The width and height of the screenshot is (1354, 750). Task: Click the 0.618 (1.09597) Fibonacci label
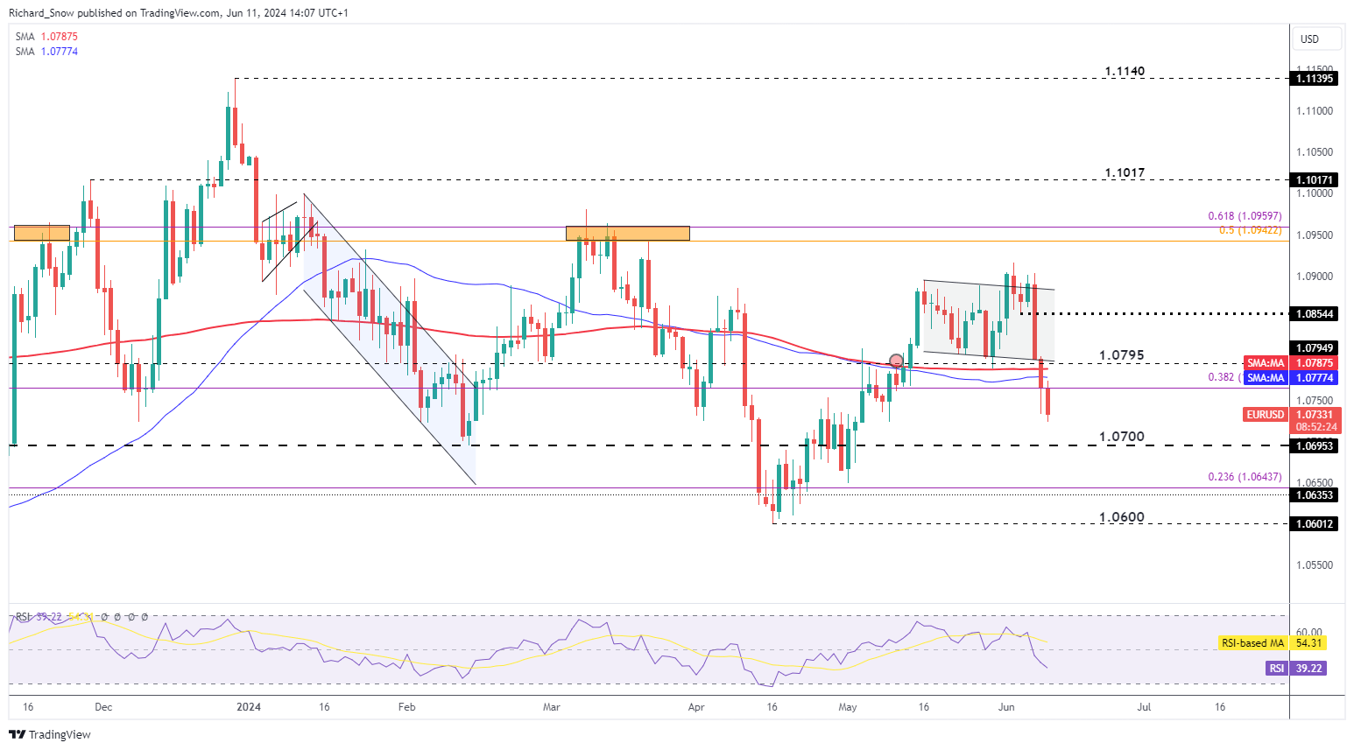coord(1245,216)
